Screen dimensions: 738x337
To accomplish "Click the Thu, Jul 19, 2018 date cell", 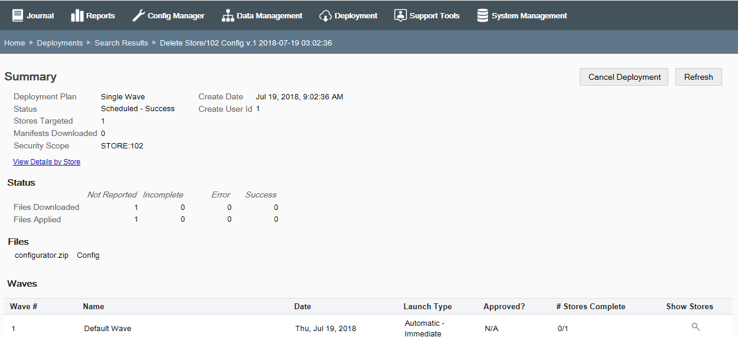I will (326, 328).
